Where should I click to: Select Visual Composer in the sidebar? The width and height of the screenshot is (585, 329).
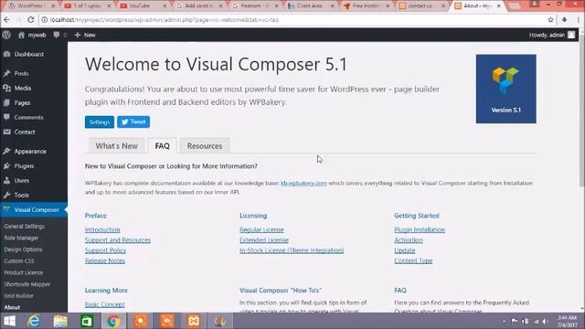click(x=34, y=209)
